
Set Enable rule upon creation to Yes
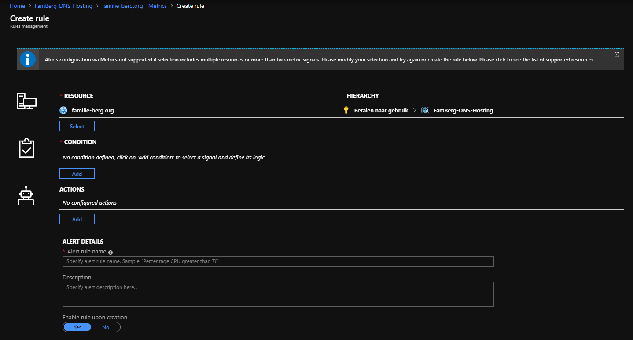pyautogui.click(x=77, y=327)
